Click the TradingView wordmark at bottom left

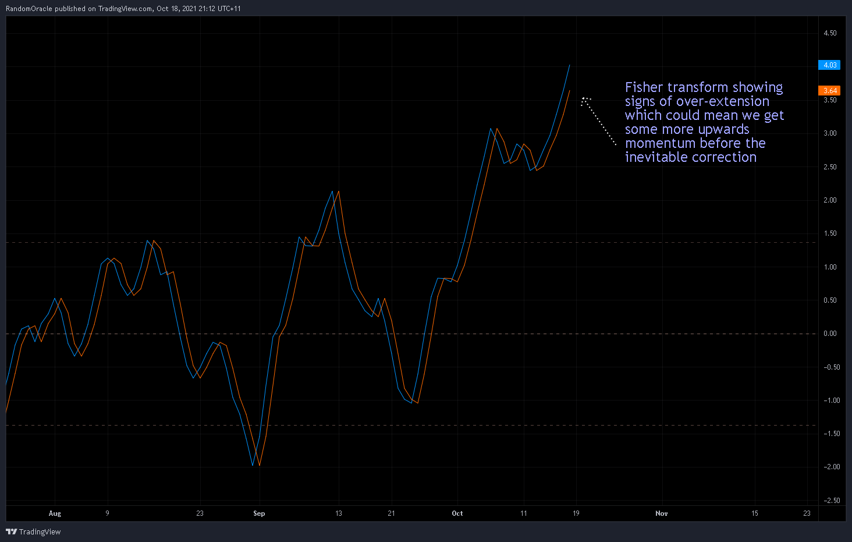tap(40, 532)
